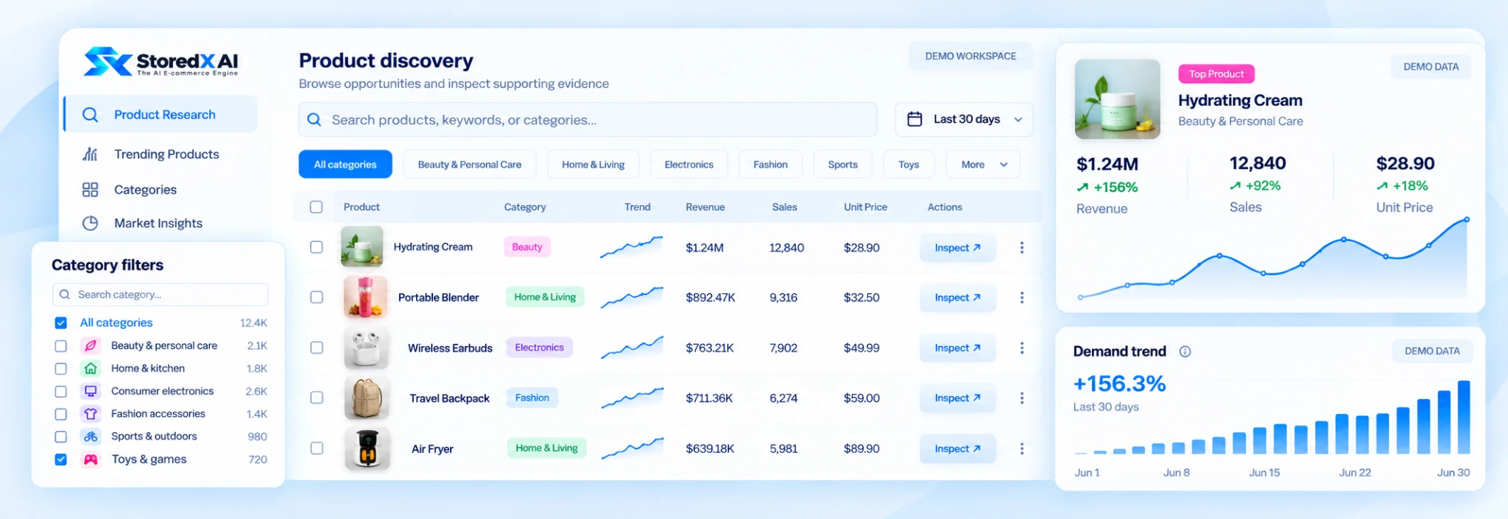This screenshot has width=1508, height=519.
Task: Inspect the Hydrating Cream product
Action: click(957, 248)
